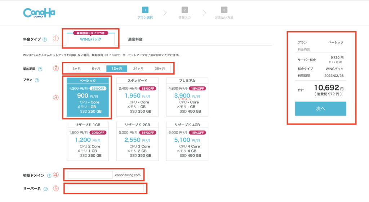Choose the 6ヶ月 contract period
The height and width of the screenshot is (202, 369).
(x=96, y=69)
